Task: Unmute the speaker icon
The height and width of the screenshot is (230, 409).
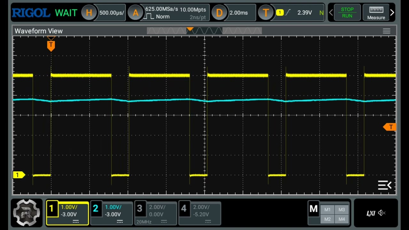Action: [382, 213]
